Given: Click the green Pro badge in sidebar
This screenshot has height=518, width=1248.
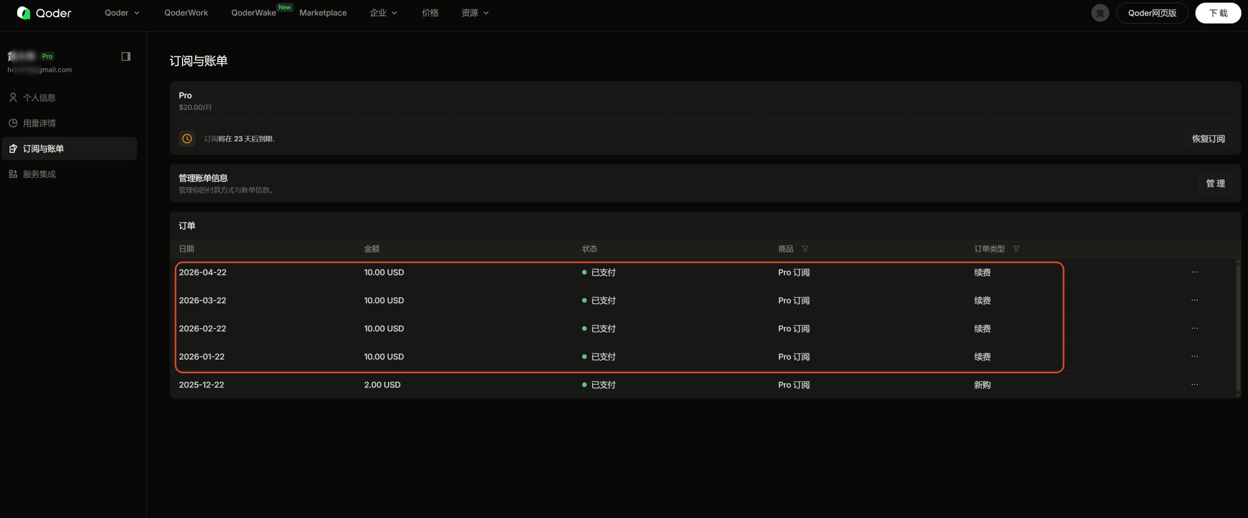Looking at the screenshot, I should point(47,56).
